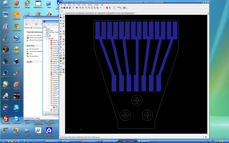Select the Design Rules tree item
Screen dimensions: 229x143
[49, 30]
